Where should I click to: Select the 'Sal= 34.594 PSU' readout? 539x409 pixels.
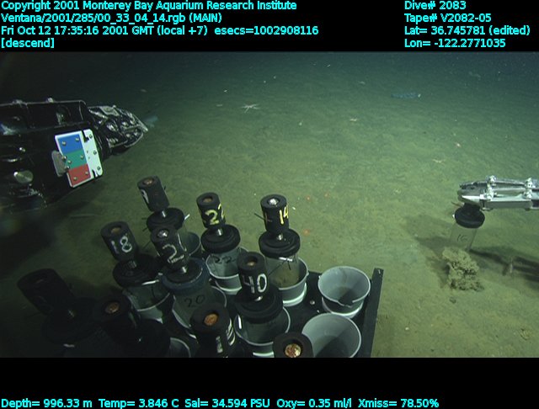click(227, 403)
